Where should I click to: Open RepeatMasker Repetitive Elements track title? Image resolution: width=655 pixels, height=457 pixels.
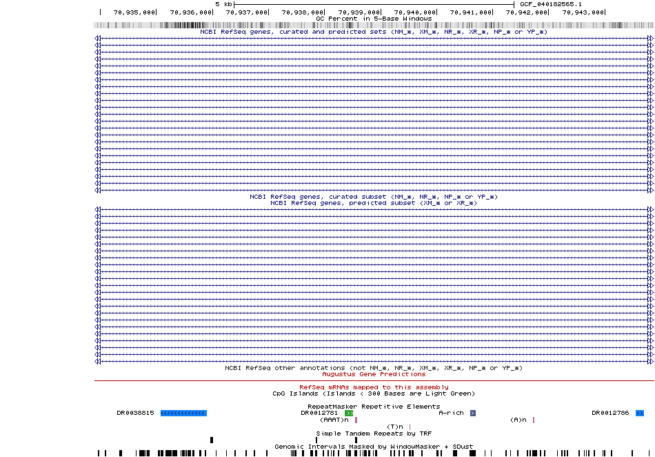(x=374, y=407)
